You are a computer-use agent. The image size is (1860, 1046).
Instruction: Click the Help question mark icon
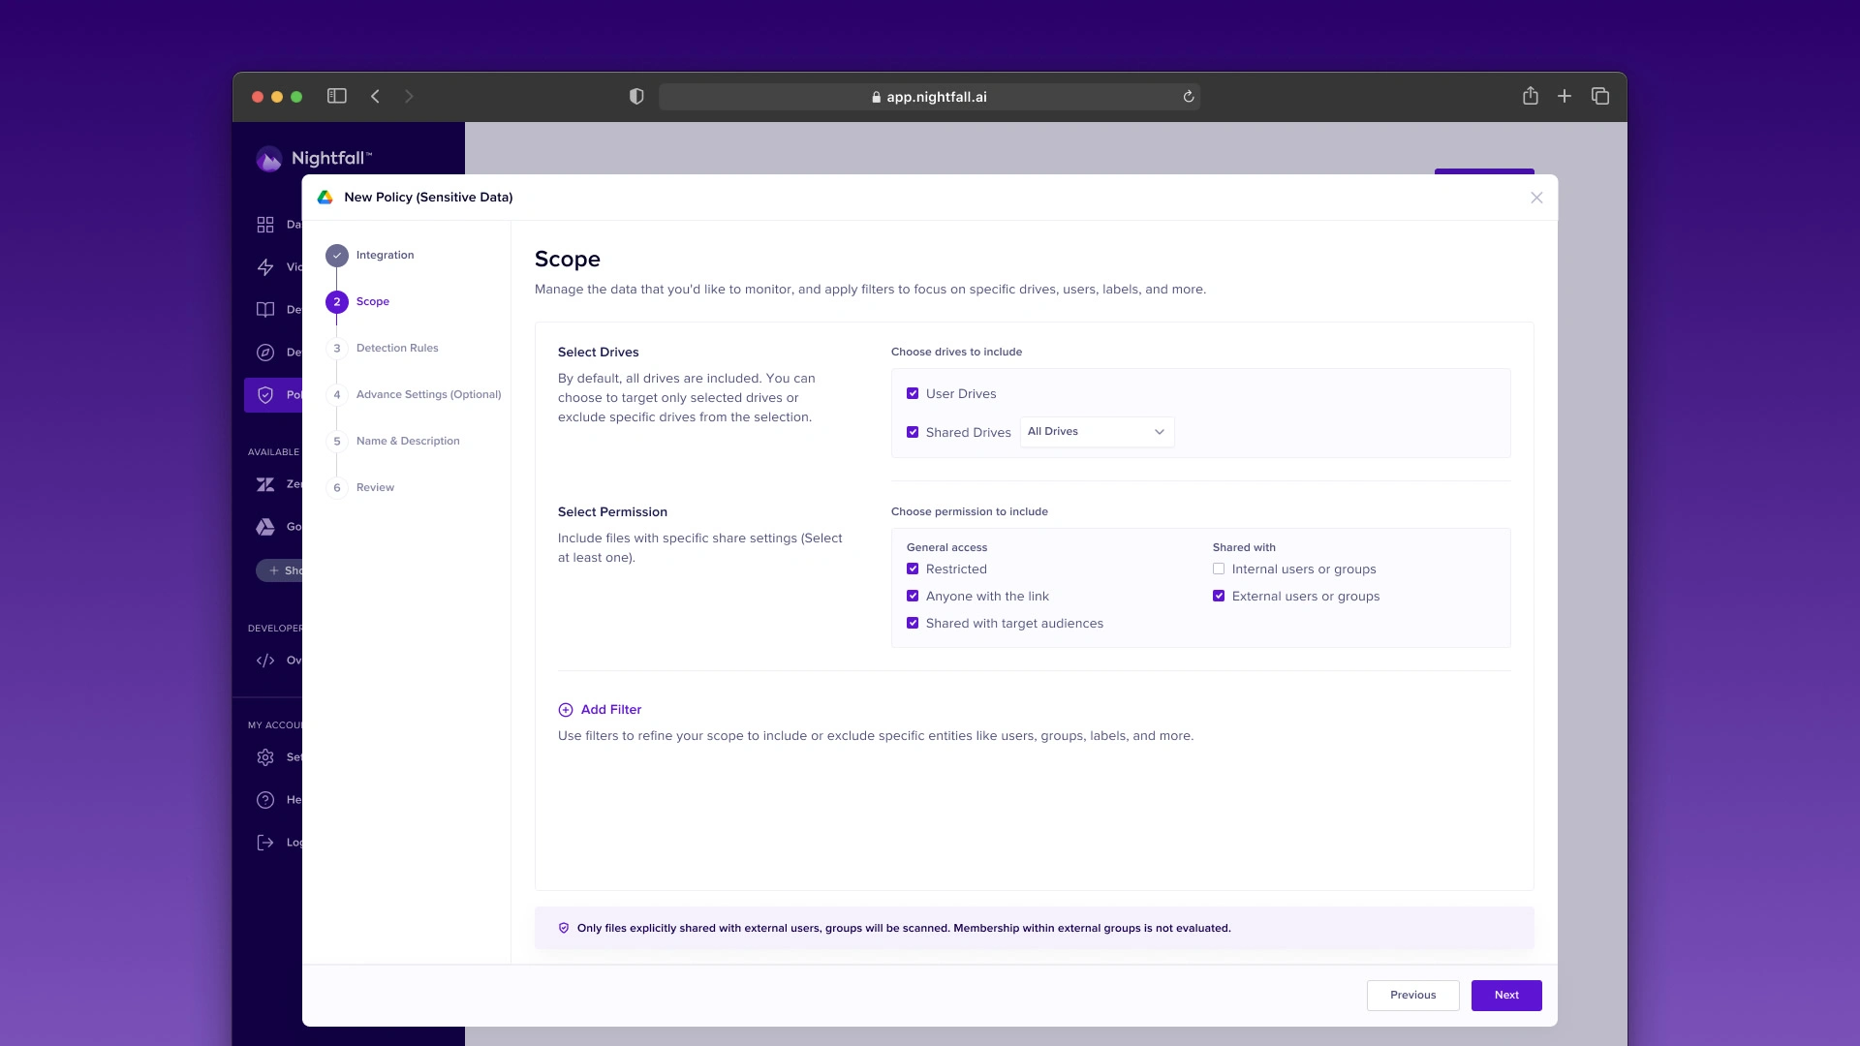coord(265,800)
